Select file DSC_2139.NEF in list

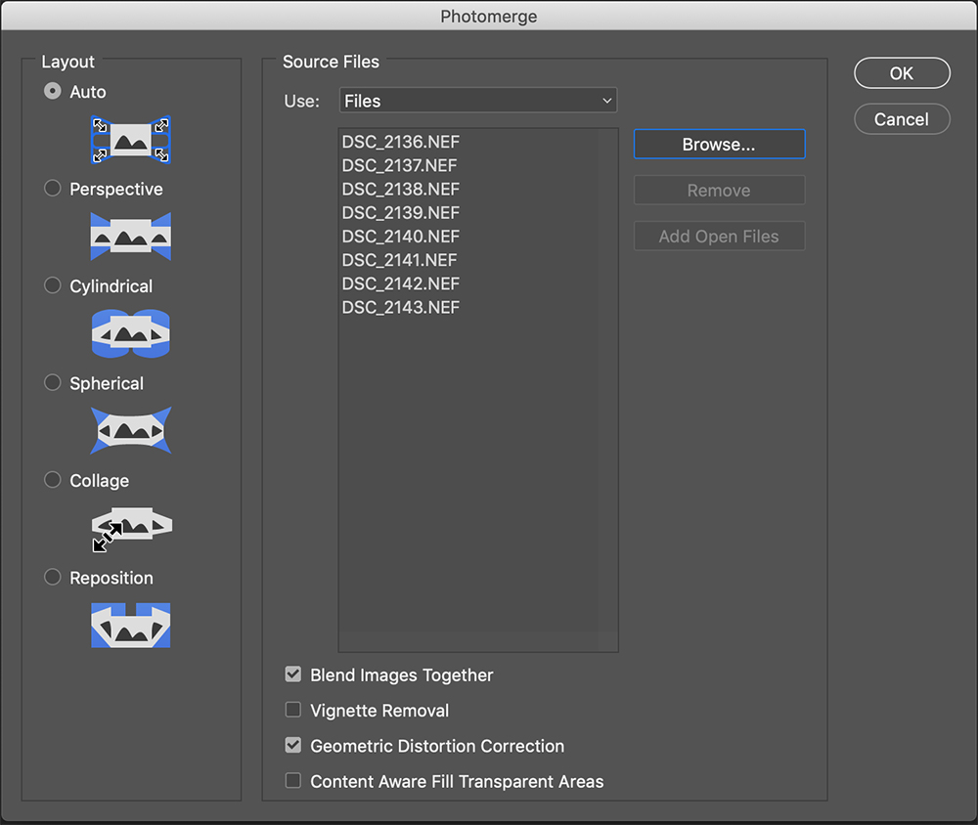click(x=400, y=213)
